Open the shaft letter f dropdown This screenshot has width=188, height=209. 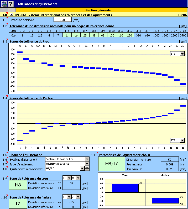click(69, 197)
